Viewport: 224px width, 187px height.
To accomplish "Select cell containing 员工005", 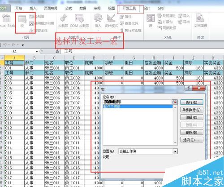I will 74,93.
